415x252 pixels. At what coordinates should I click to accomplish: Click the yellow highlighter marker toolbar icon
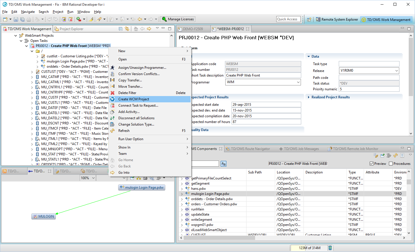click(x=91, y=19)
